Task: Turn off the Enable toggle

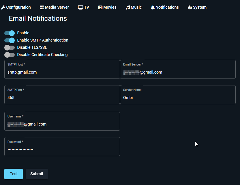Action: pos(10,33)
